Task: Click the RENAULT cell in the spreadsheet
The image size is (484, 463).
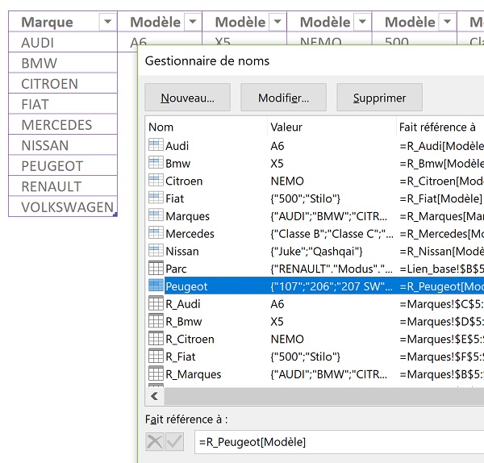Action: pos(63,186)
